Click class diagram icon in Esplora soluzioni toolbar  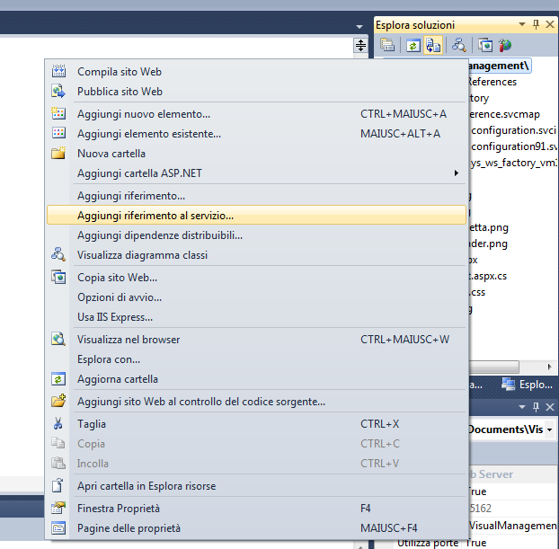459,45
